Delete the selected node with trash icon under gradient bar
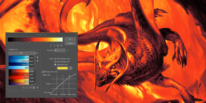This screenshot has height=103, width=206. click(x=61, y=46)
